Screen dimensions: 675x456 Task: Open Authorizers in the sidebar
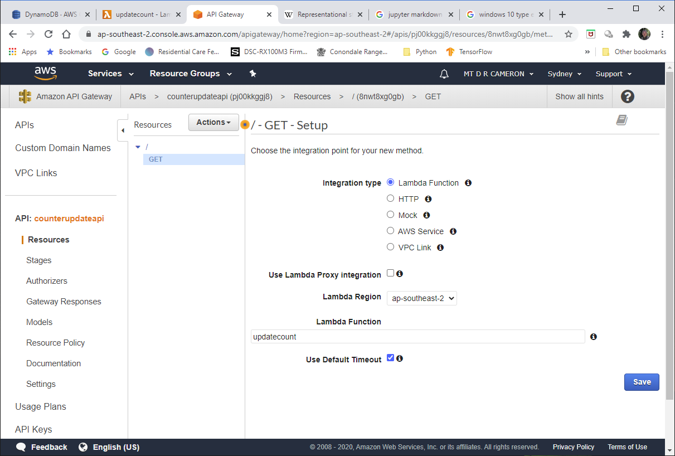pyautogui.click(x=47, y=281)
